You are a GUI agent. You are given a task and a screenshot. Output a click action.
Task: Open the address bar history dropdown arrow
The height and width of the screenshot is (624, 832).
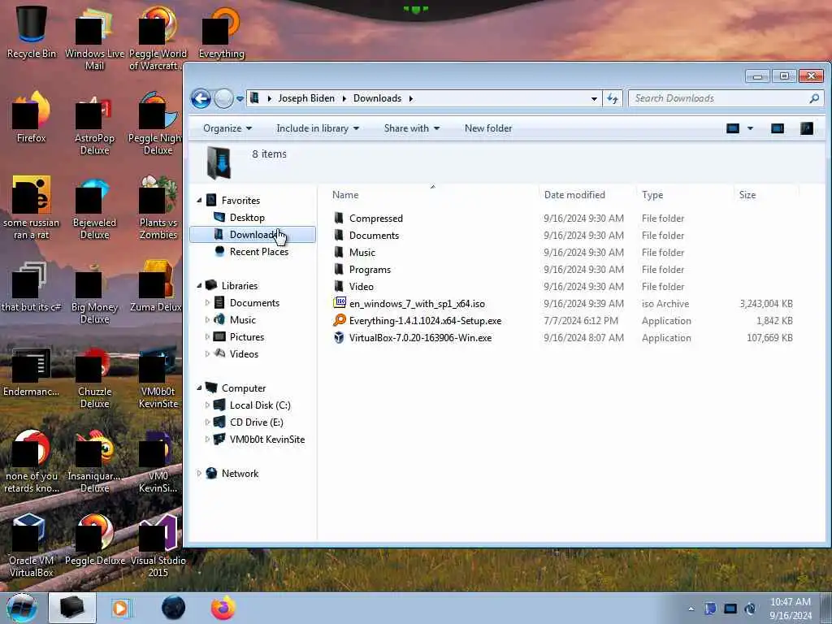594,98
